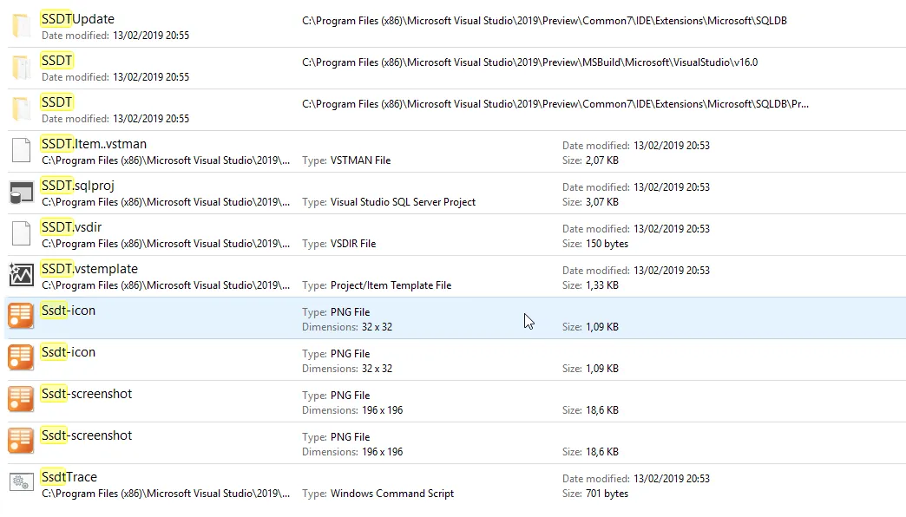
Task: Click the SSDT.sqlproj SQL Server project icon
Action: coord(22,193)
